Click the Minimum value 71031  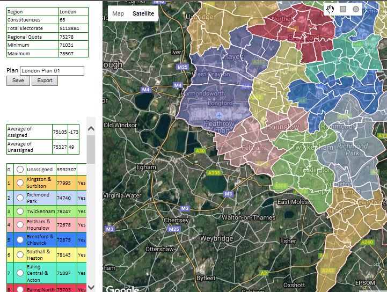66,45
